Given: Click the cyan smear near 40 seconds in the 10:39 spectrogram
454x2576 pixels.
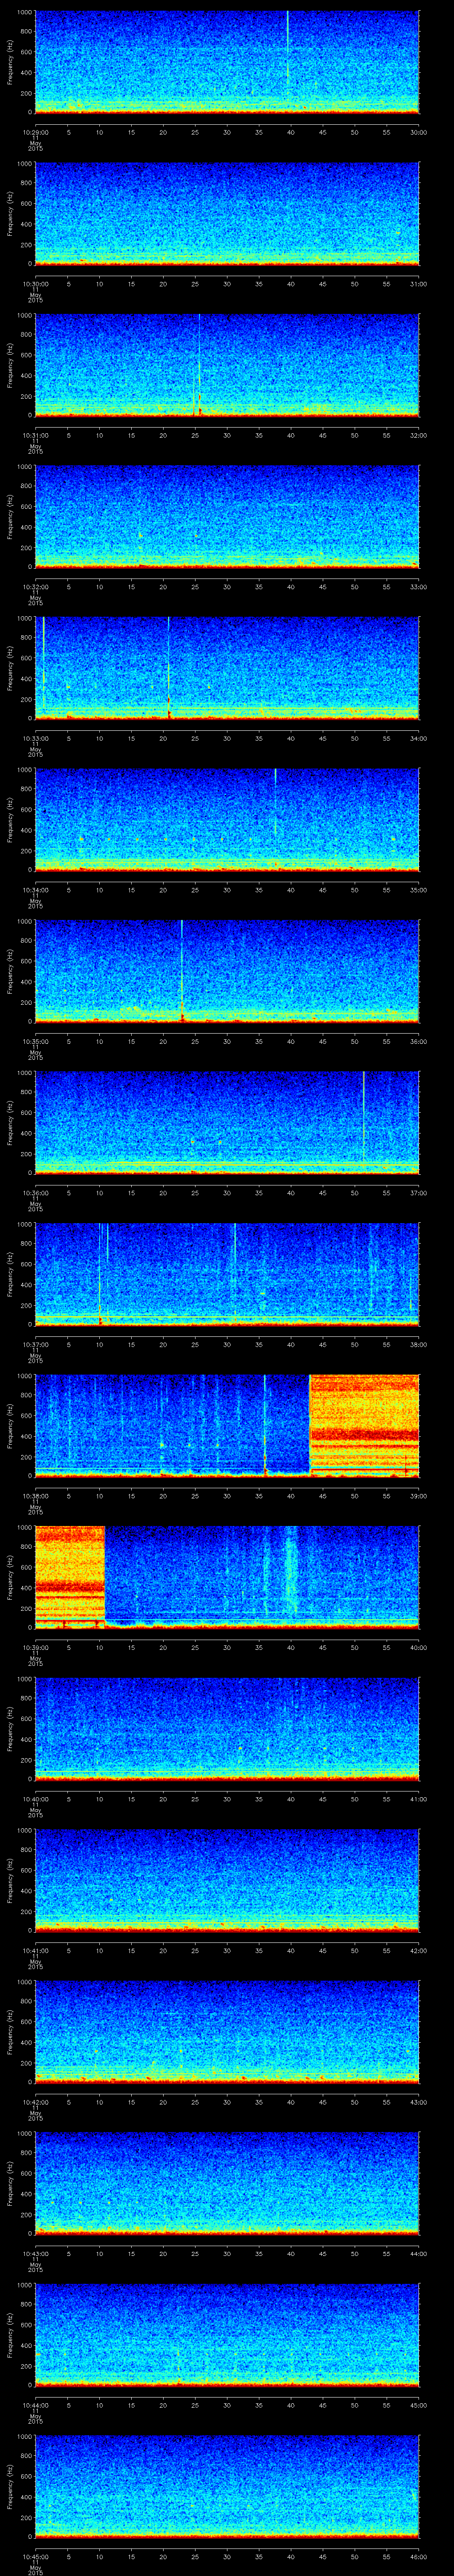Looking at the screenshot, I should 290,1570.
